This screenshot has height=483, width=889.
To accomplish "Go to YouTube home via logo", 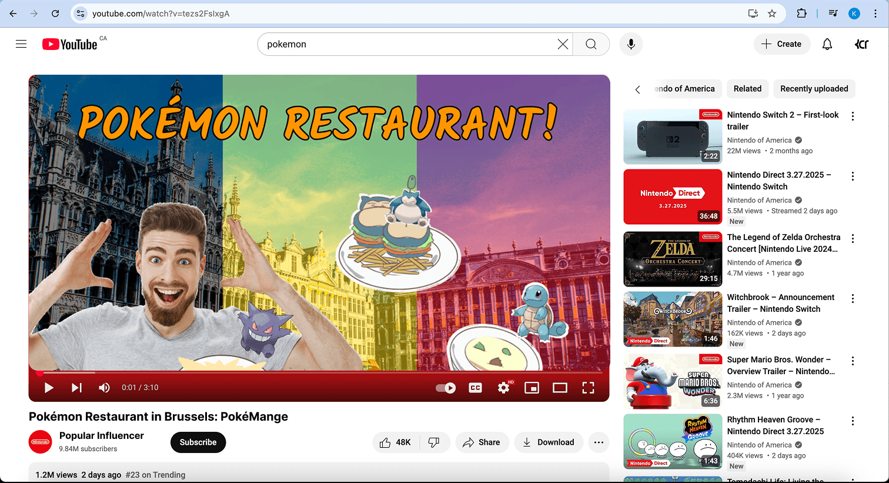I will click(x=70, y=44).
